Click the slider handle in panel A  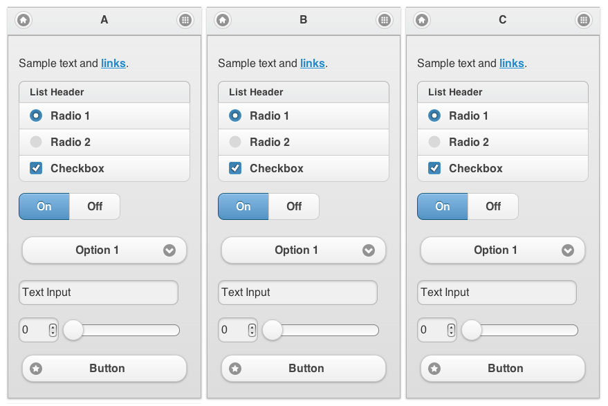(x=73, y=331)
